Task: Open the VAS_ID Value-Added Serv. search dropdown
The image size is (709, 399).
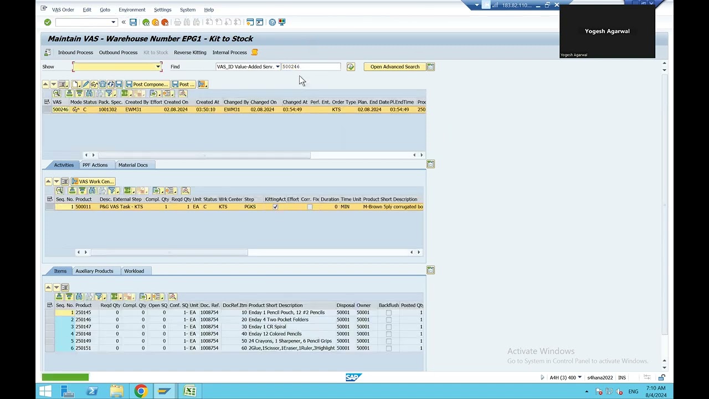Action: (x=278, y=66)
